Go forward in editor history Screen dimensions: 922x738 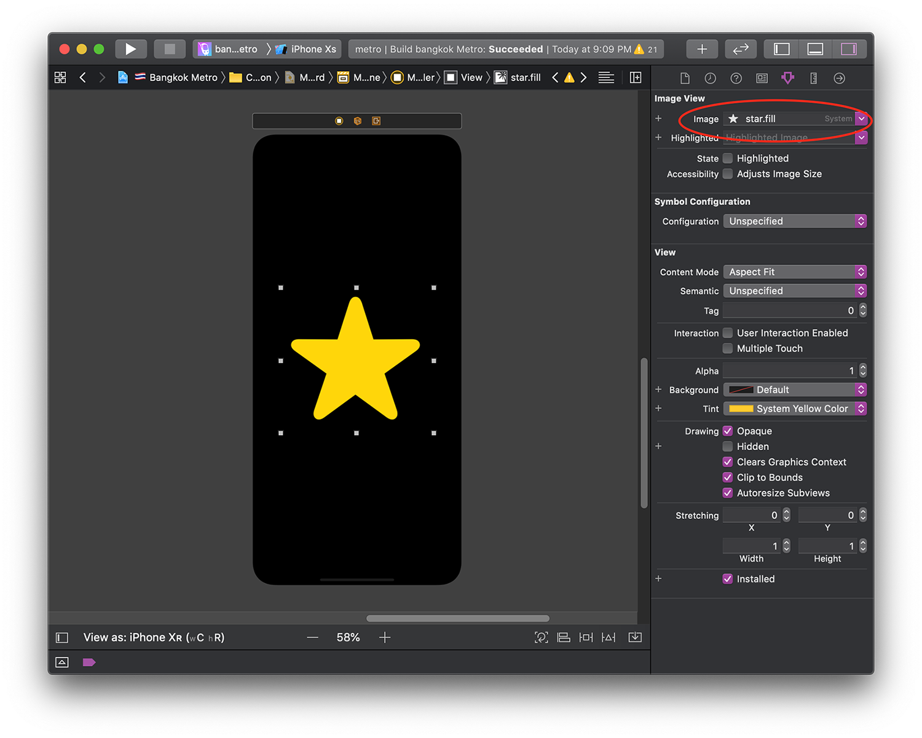(102, 77)
